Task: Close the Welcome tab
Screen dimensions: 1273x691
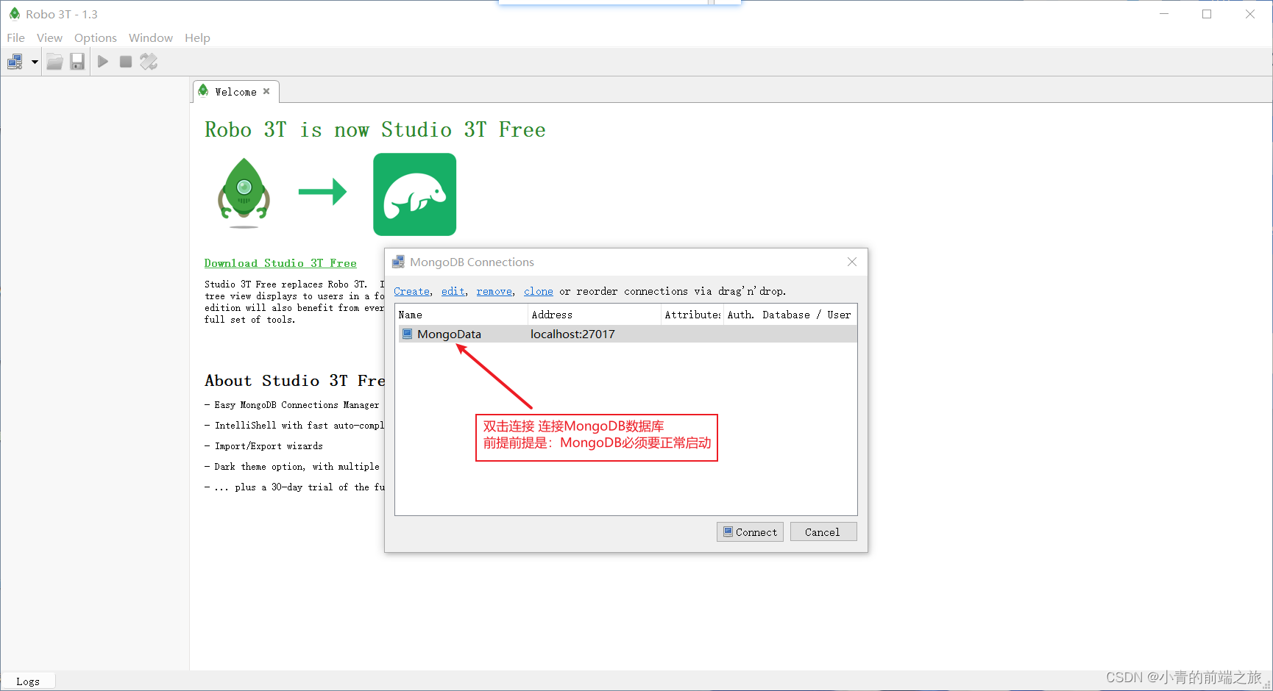Action: [266, 91]
